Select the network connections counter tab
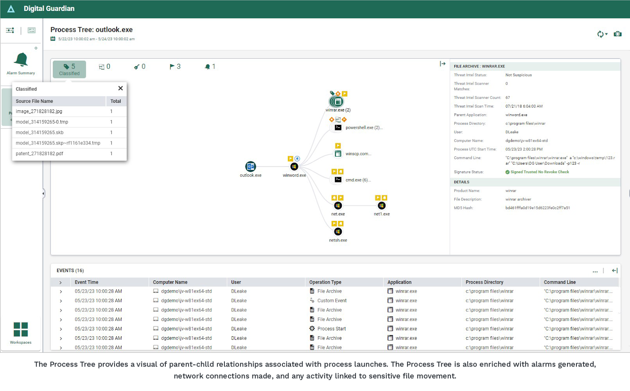The width and height of the screenshot is (630, 391). pos(104,67)
